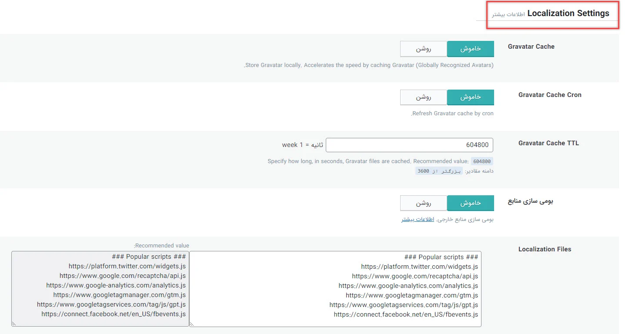
Task: Click '### Popular scripts ###' in Localization Files
Action: coord(441,257)
